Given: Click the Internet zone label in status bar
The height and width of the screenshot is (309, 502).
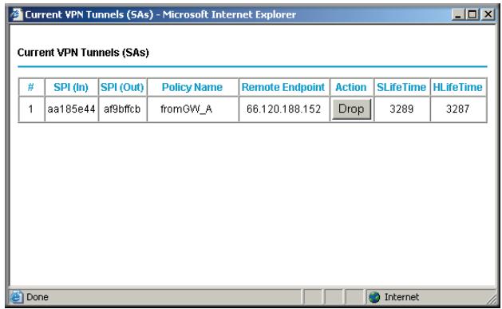Looking at the screenshot, I should click(401, 297).
